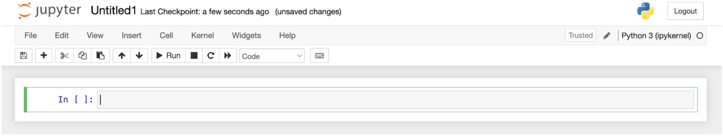Move selected cell down arrow

click(139, 56)
